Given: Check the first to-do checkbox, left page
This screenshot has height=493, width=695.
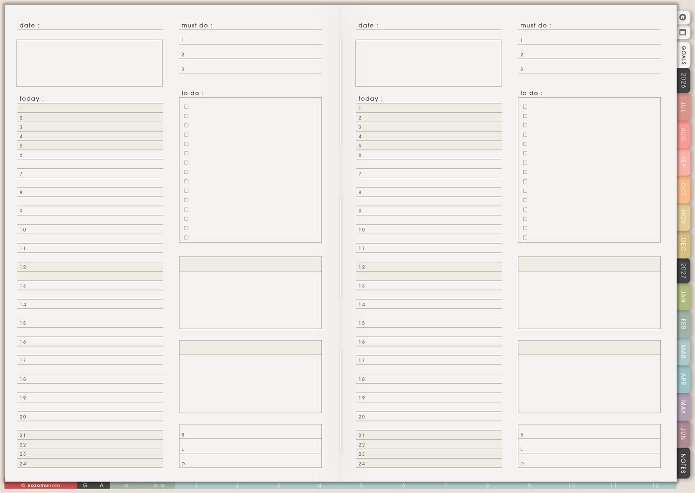Looking at the screenshot, I should (x=186, y=107).
